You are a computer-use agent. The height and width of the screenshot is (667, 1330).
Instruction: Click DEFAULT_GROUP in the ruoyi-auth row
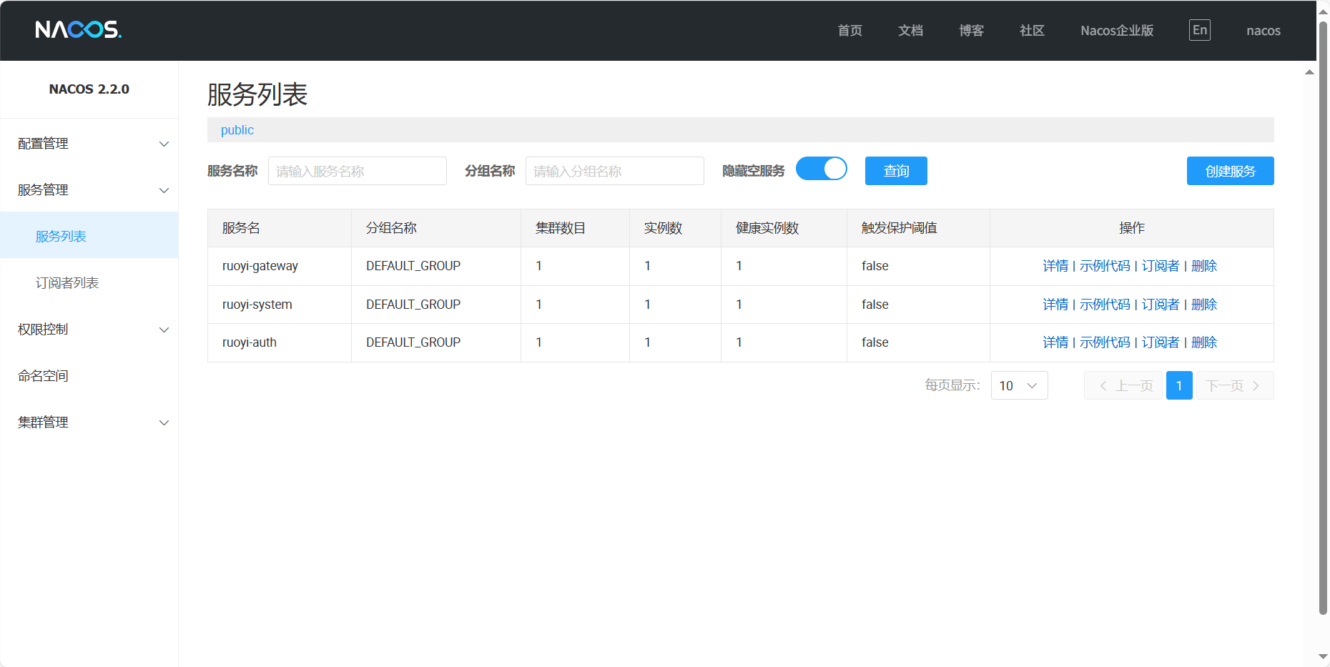tap(413, 342)
